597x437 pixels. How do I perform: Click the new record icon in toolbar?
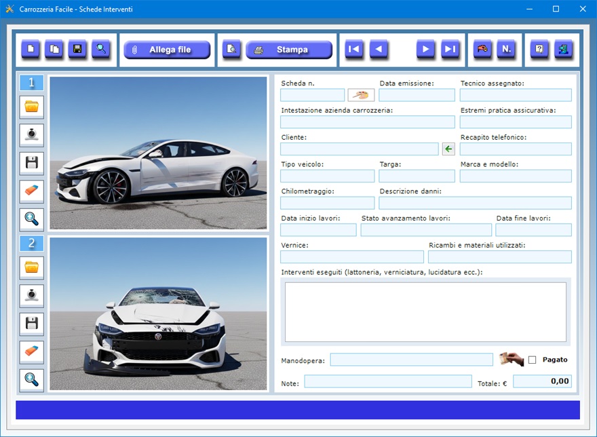(31, 50)
